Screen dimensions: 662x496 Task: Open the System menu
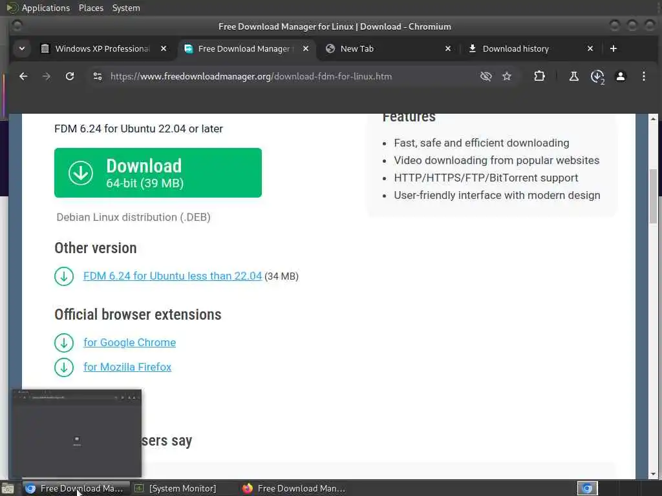coord(126,8)
